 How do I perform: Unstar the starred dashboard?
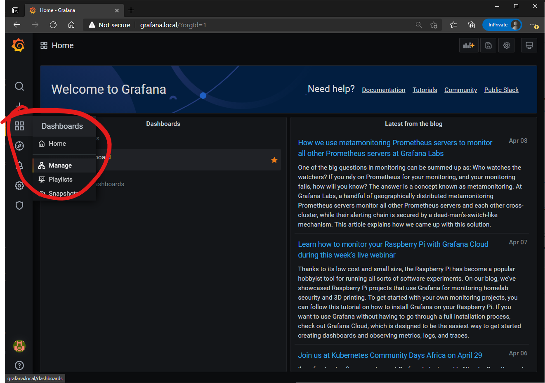pos(274,160)
